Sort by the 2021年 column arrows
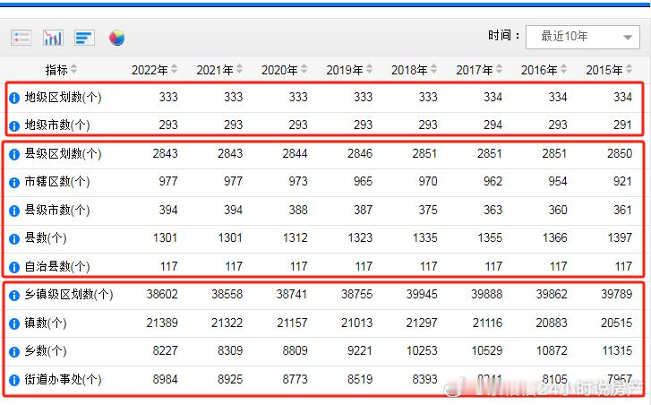The image size is (651, 405). click(x=239, y=69)
